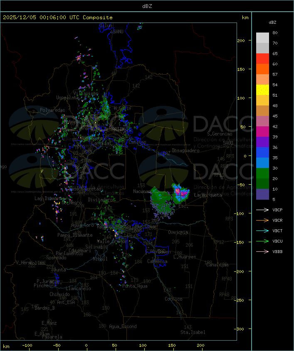This screenshot has height=351, width=294.
Task: Click the Carmensa map label
Action: pyautogui.click(x=157, y=261)
